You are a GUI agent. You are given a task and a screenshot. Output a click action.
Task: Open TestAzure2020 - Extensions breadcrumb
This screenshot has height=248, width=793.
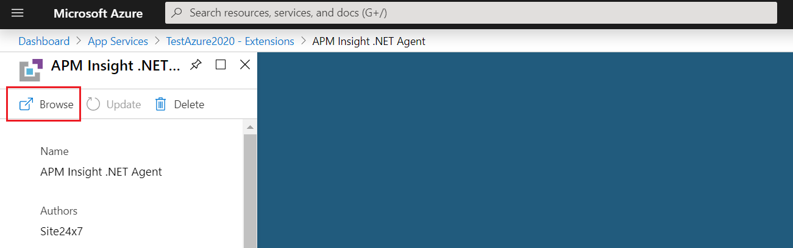230,41
